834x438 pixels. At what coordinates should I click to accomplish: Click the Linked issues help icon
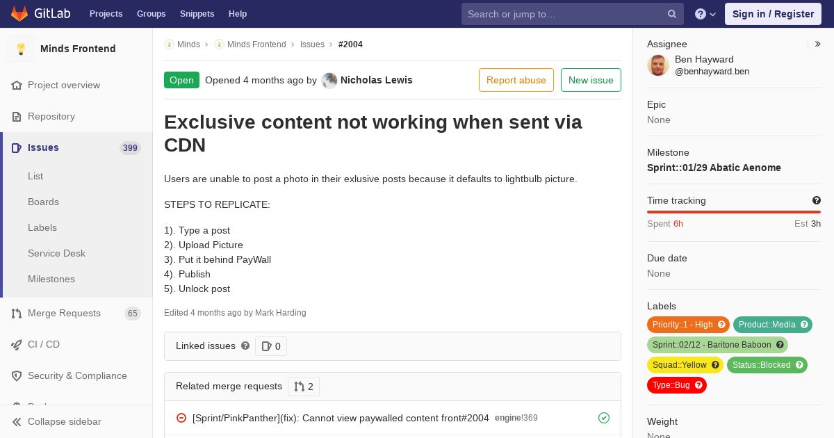click(245, 346)
